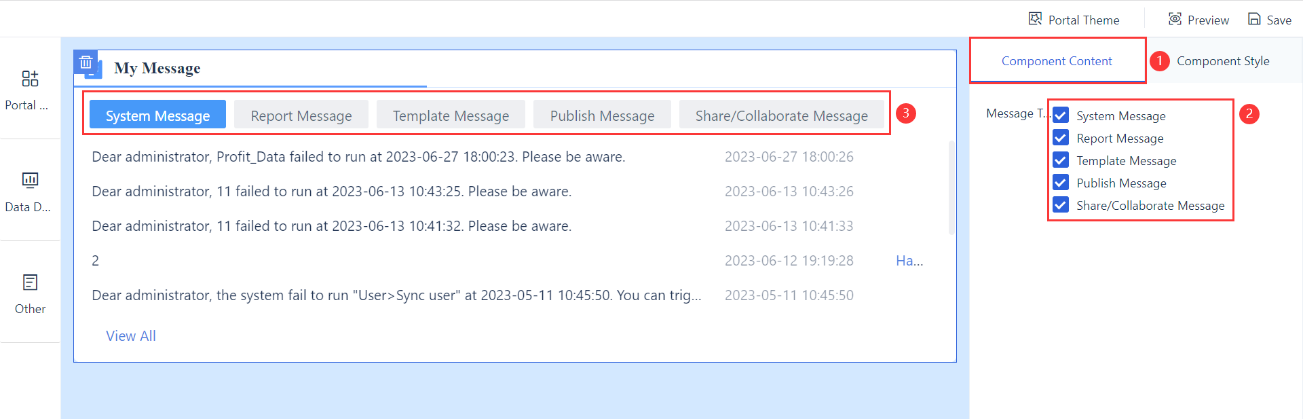
Task: Click the Portal Theme icon
Action: pos(1036,19)
